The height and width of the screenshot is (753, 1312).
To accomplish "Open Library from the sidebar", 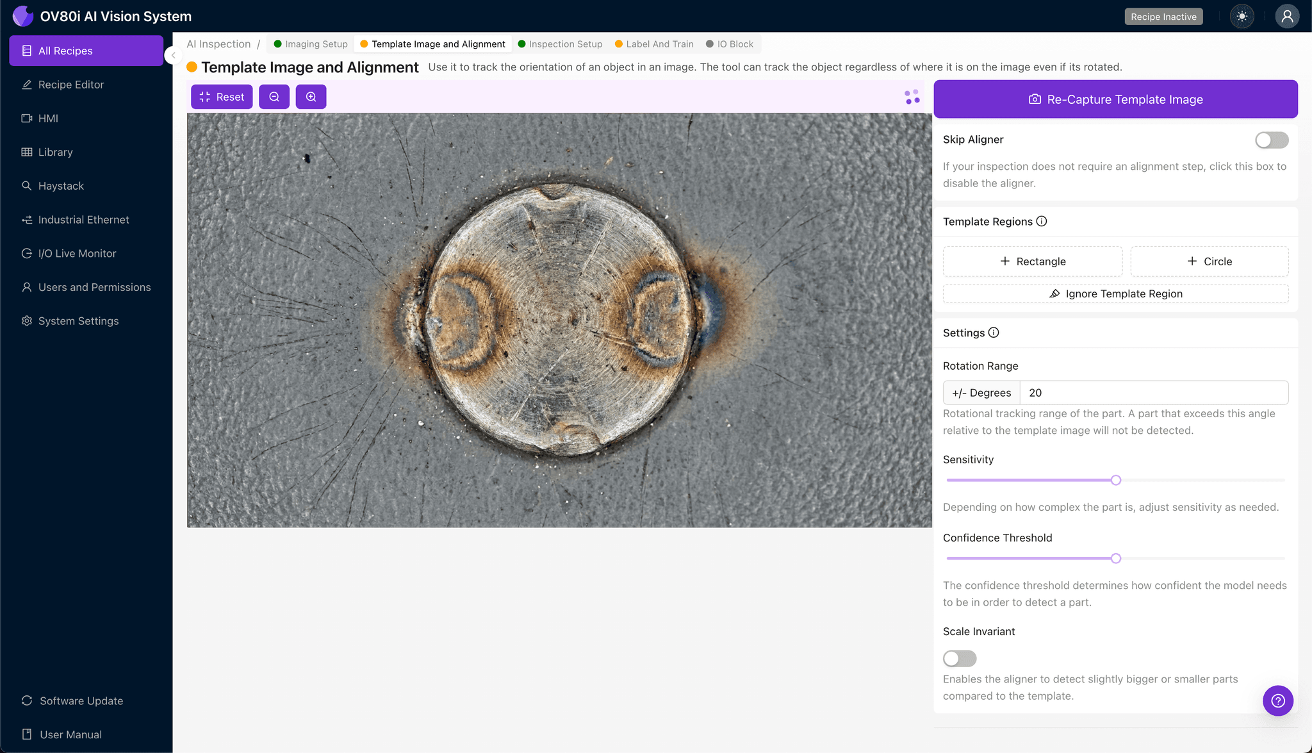I will tap(86, 152).
